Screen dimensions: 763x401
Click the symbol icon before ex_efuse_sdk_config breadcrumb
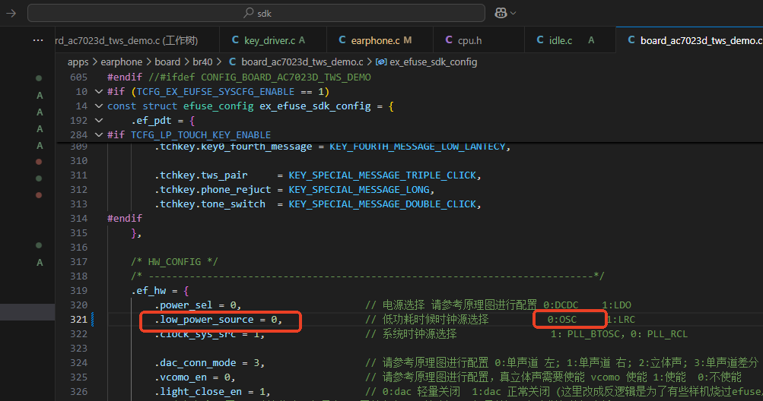pyautogui.click(x=381, y=62)
